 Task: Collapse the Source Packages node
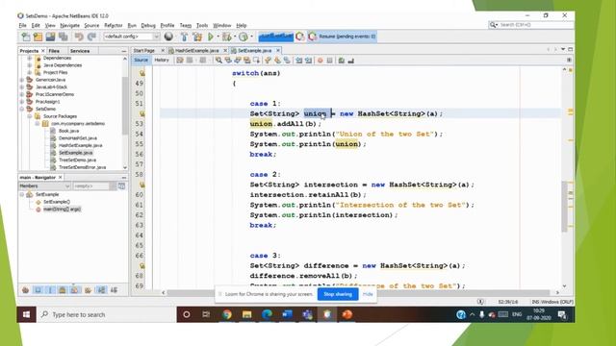30,116
